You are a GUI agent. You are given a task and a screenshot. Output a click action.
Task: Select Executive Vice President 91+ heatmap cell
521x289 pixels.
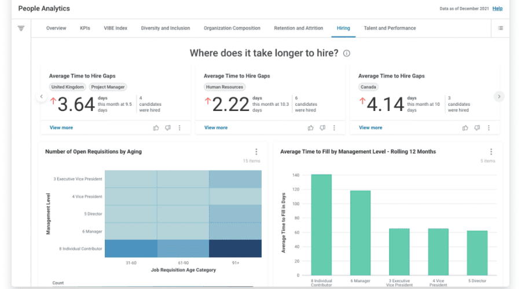point(235,179)
